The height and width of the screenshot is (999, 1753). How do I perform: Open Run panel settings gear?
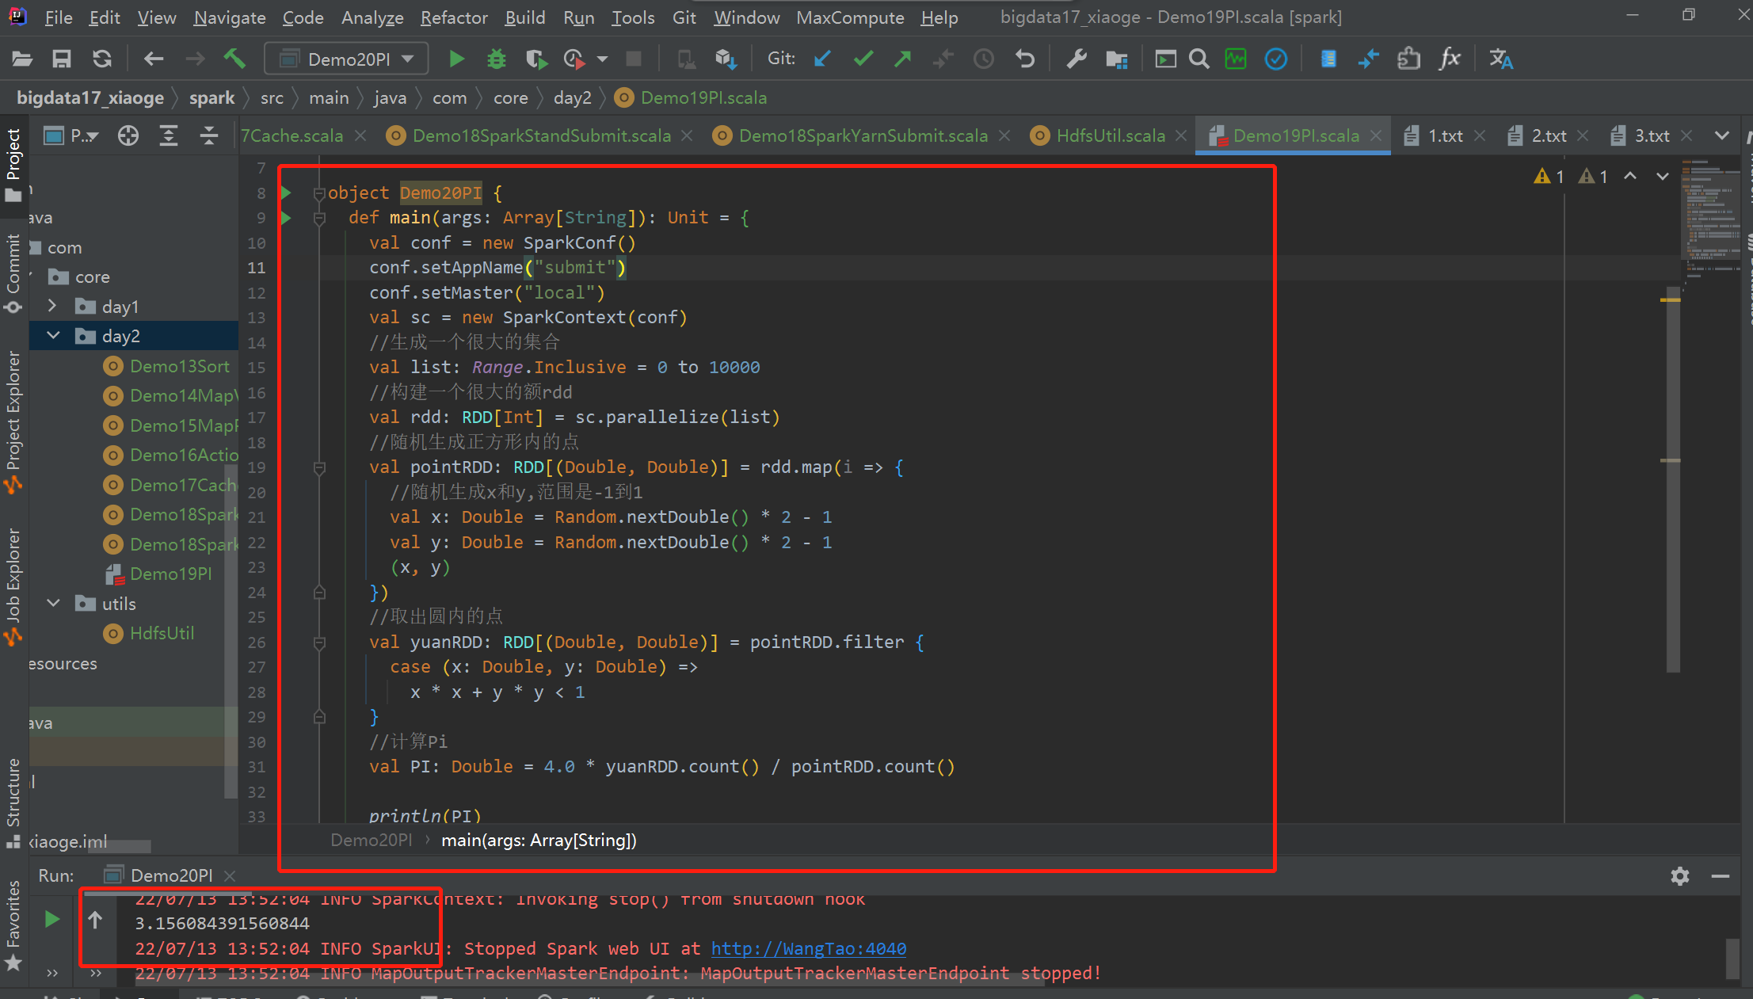(1679, 875)
